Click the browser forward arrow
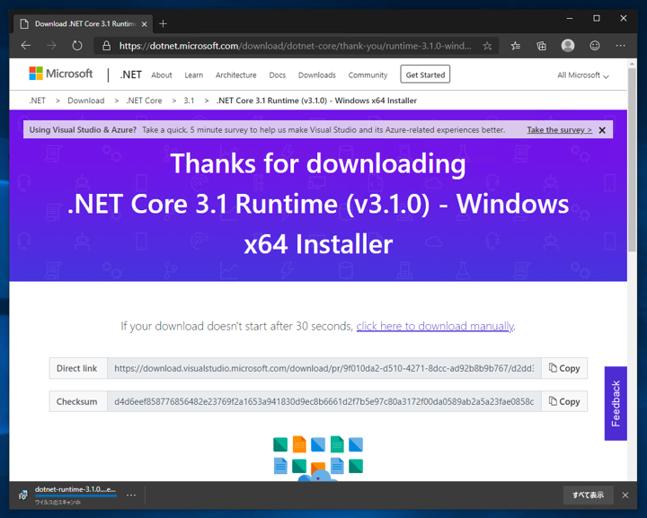The height and width of the screenshot is (518, 647). pos(51,45)
